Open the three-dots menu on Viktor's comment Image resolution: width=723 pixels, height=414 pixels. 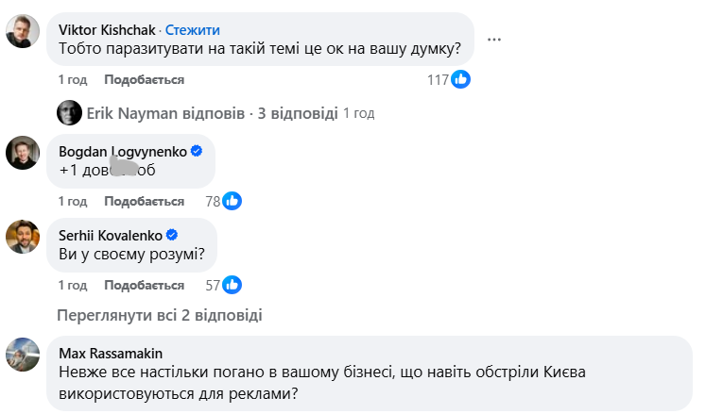pyautogui.click(x=494, y=39)
